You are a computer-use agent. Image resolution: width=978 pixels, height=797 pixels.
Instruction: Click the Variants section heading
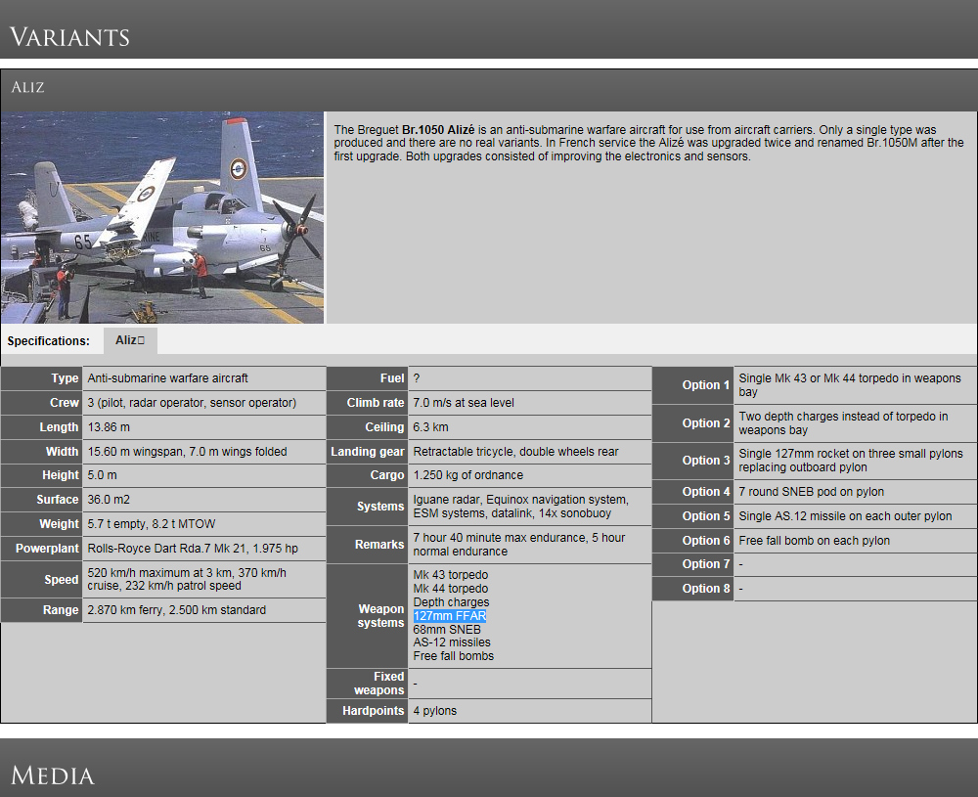[x=69, y=37]
